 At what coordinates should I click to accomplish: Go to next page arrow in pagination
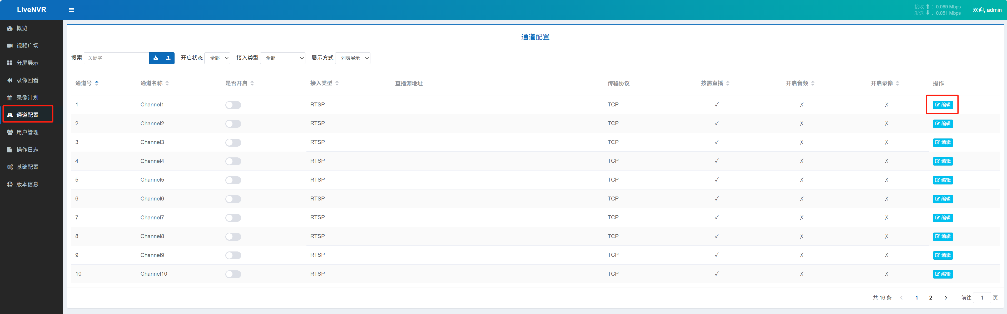click(946, 298)
